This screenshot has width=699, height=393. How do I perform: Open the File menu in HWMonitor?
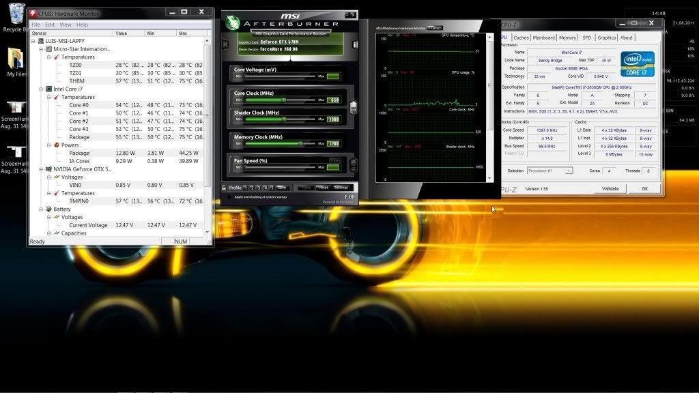tap(35, 25)
